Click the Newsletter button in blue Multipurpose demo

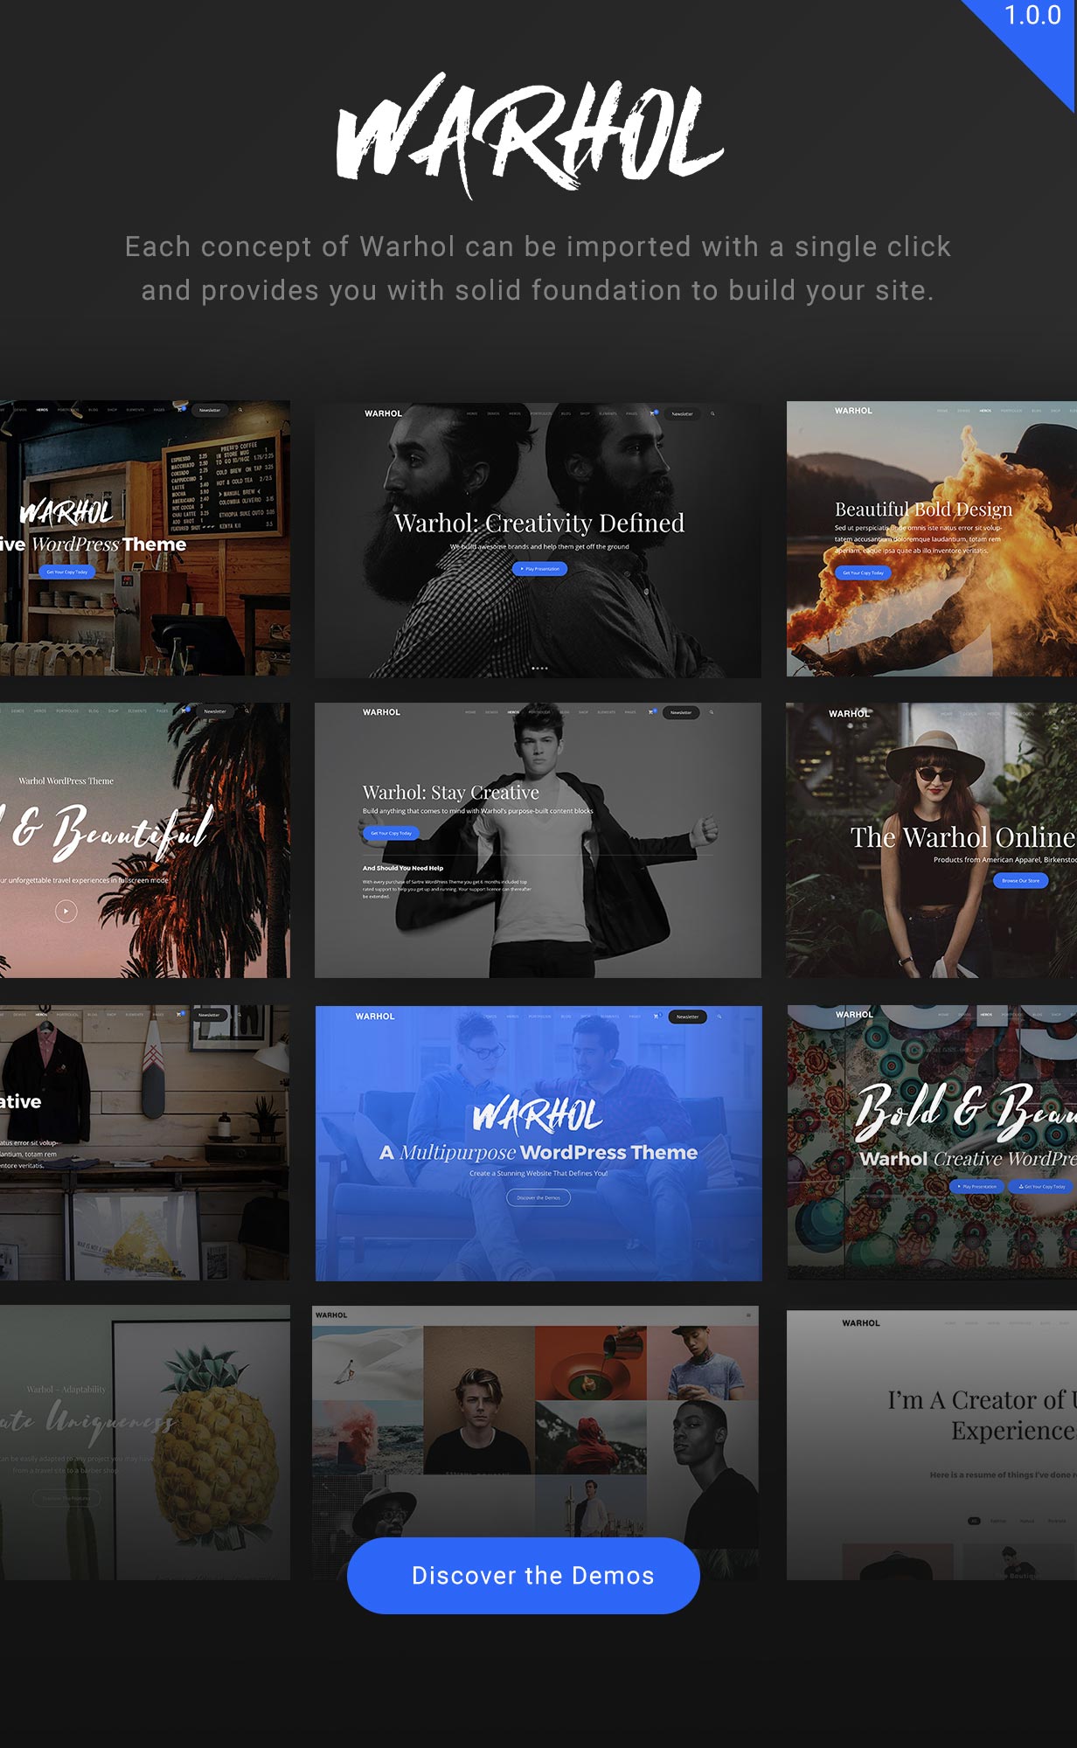click(x=688, y=1016)
